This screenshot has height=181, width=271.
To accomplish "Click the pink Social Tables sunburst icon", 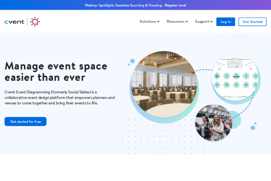I will coord(35,22).
